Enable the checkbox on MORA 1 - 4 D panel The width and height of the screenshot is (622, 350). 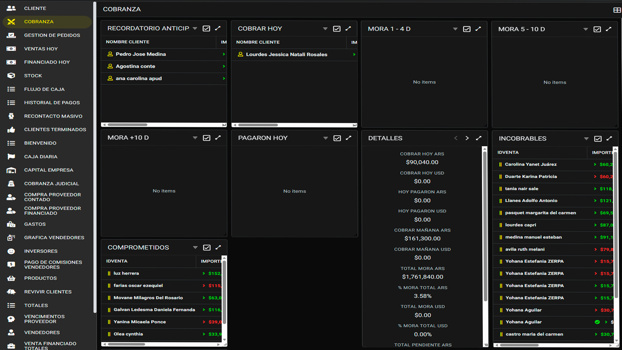(x=466, y=29)
